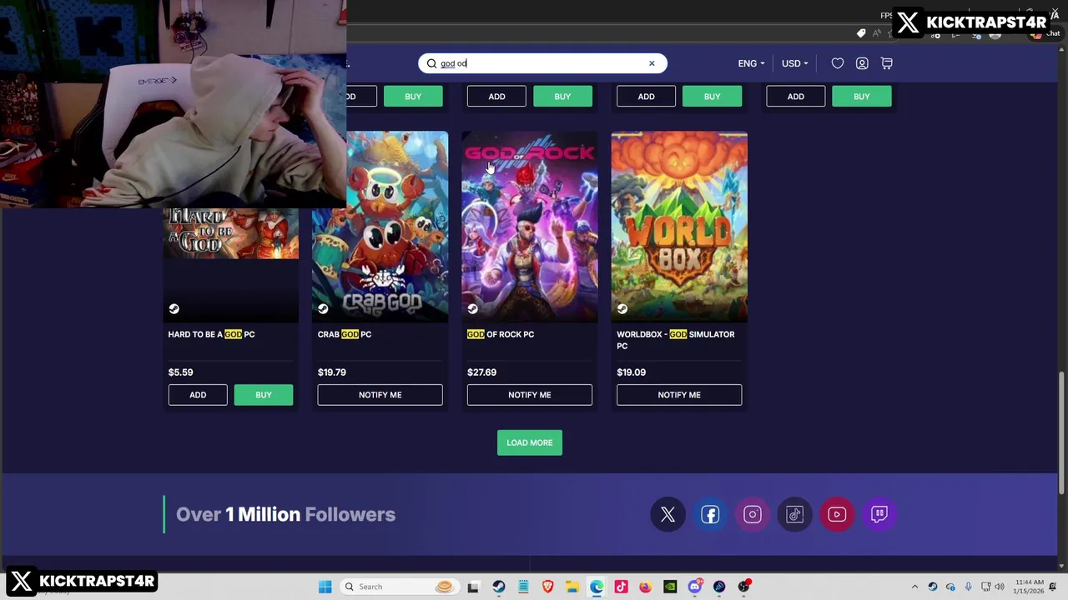Viewport: 1068px width, 600px height.
Task: Open the X (Twitter) social link
Action: (667, 514)
